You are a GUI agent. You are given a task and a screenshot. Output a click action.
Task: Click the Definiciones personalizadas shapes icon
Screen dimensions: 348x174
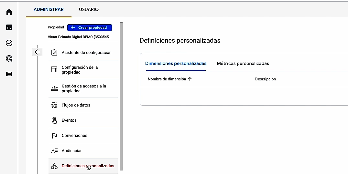pos(54,166)
